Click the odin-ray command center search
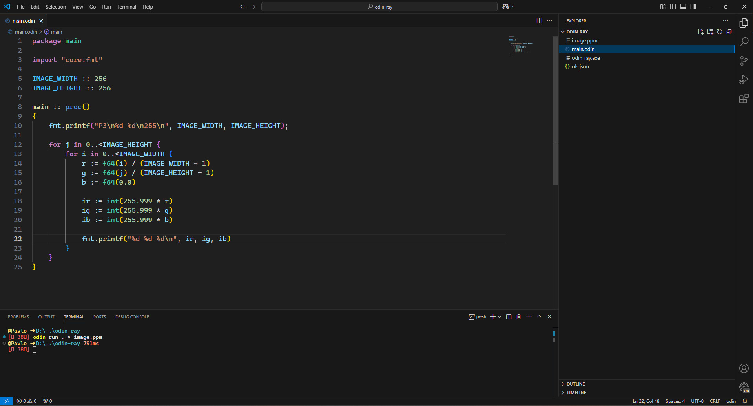The image size is (753, 406). click(x=379, y=7)
